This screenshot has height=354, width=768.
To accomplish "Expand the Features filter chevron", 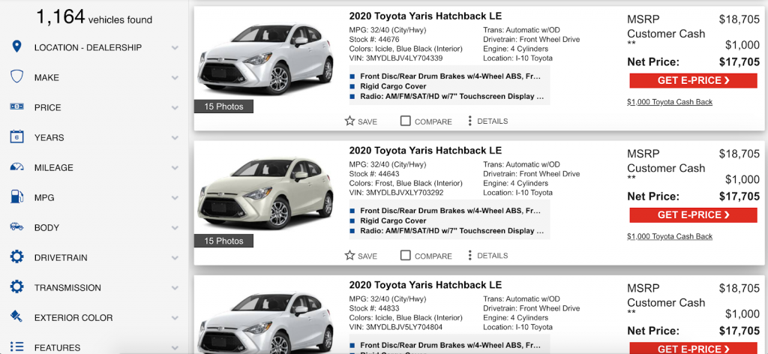I will [x=175, y=348].
